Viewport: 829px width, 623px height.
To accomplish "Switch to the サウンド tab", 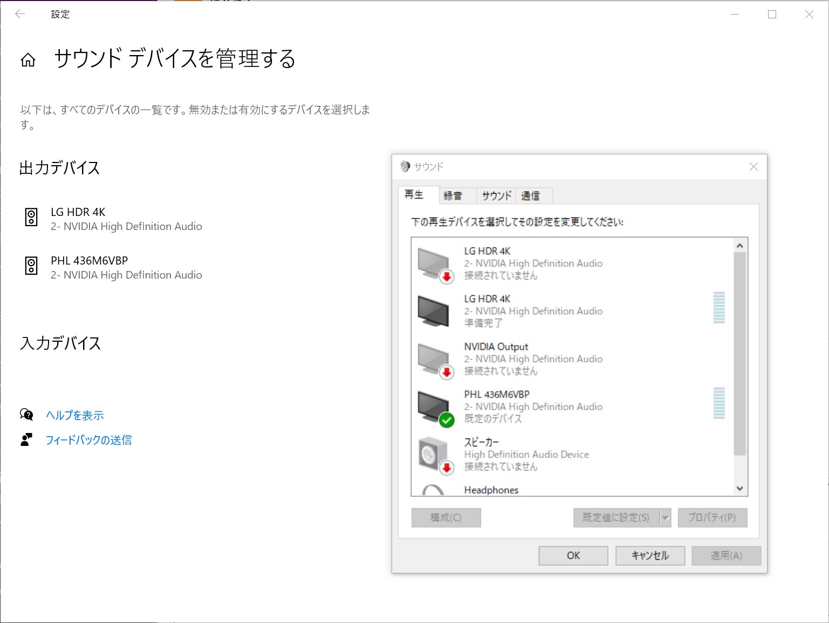I will [495, 196].
